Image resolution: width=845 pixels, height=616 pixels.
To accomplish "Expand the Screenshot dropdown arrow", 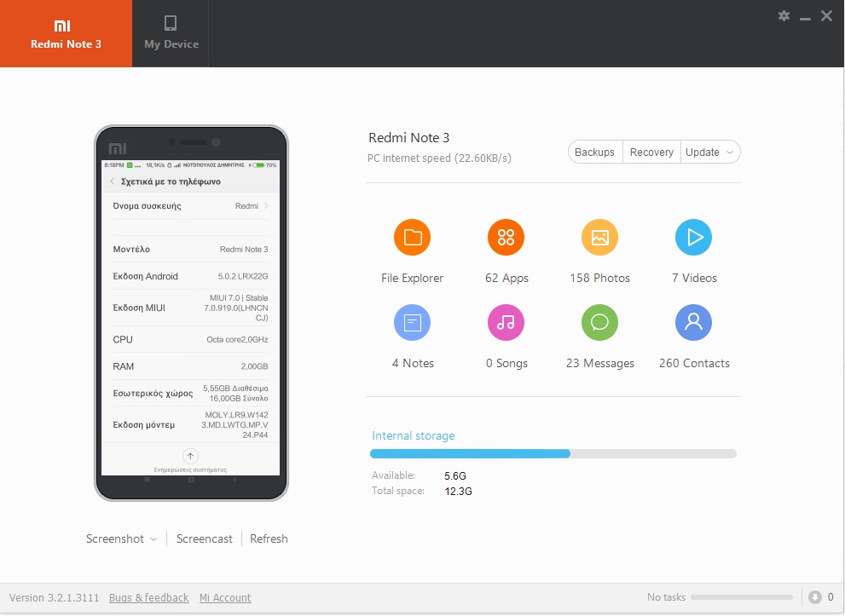I will (153, 539).
